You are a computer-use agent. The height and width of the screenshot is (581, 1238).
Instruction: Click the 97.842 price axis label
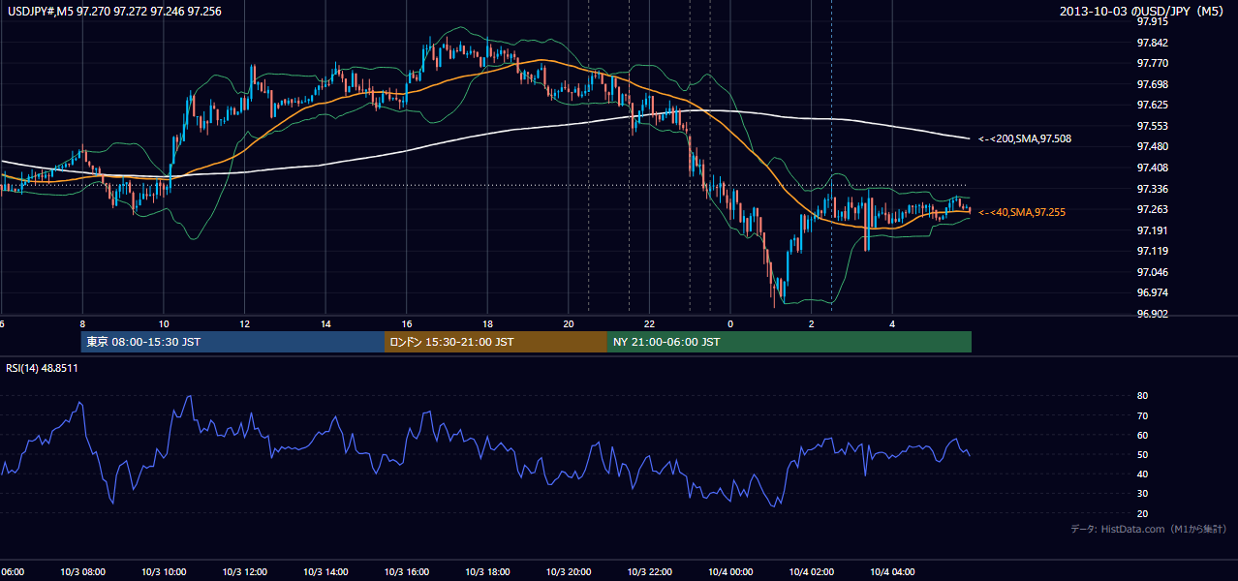click(1153, 43)
